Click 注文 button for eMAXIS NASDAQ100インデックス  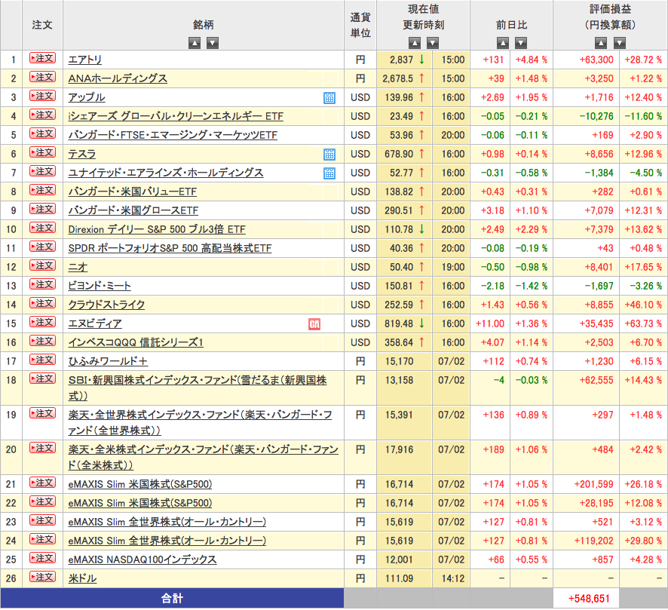[43, 558]
